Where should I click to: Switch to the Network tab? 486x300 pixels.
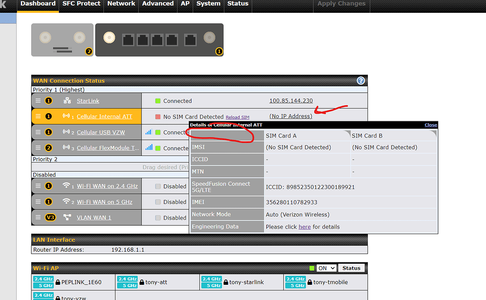[121, 4]
